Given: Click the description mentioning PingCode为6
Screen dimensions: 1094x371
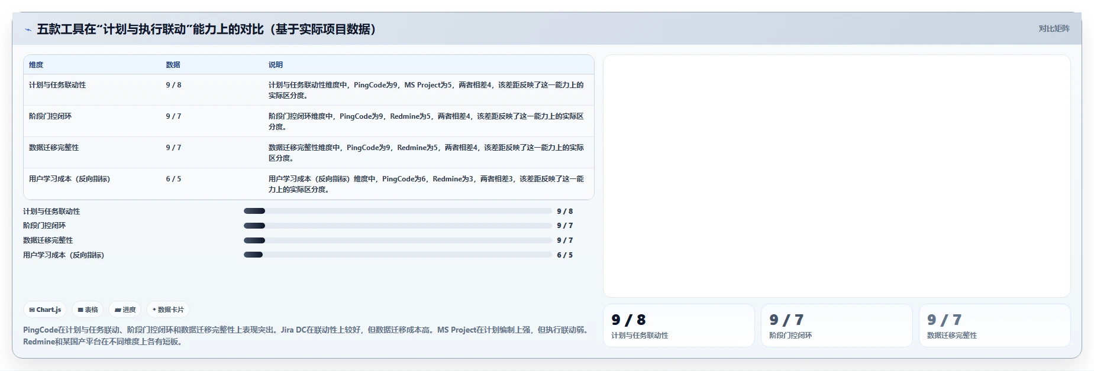Looking at the screenshot, I should 426,184.
